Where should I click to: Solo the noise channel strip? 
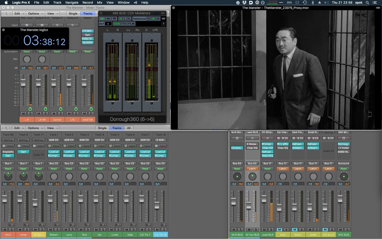click(27, 229)
